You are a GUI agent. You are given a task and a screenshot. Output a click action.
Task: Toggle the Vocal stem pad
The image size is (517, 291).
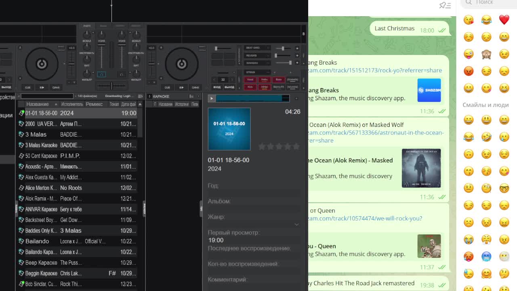click(250, 80)
